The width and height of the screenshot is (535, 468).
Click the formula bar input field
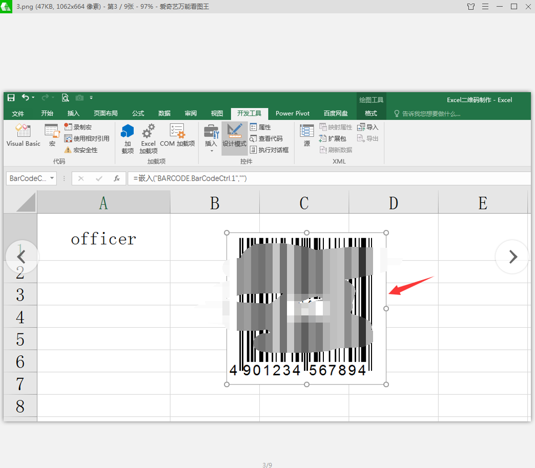click(330, 178)
